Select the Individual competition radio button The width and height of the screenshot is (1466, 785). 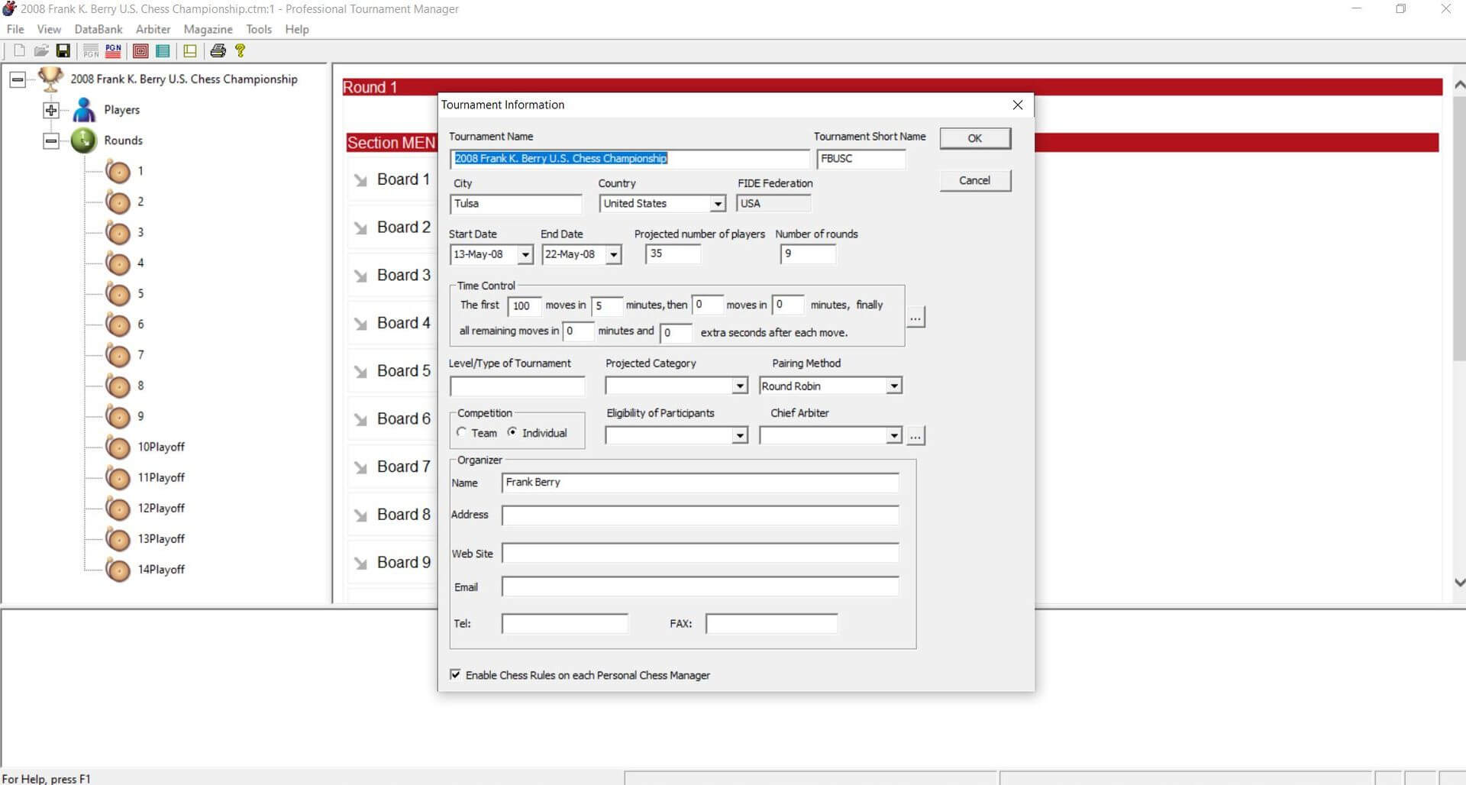tap(512, 432)
